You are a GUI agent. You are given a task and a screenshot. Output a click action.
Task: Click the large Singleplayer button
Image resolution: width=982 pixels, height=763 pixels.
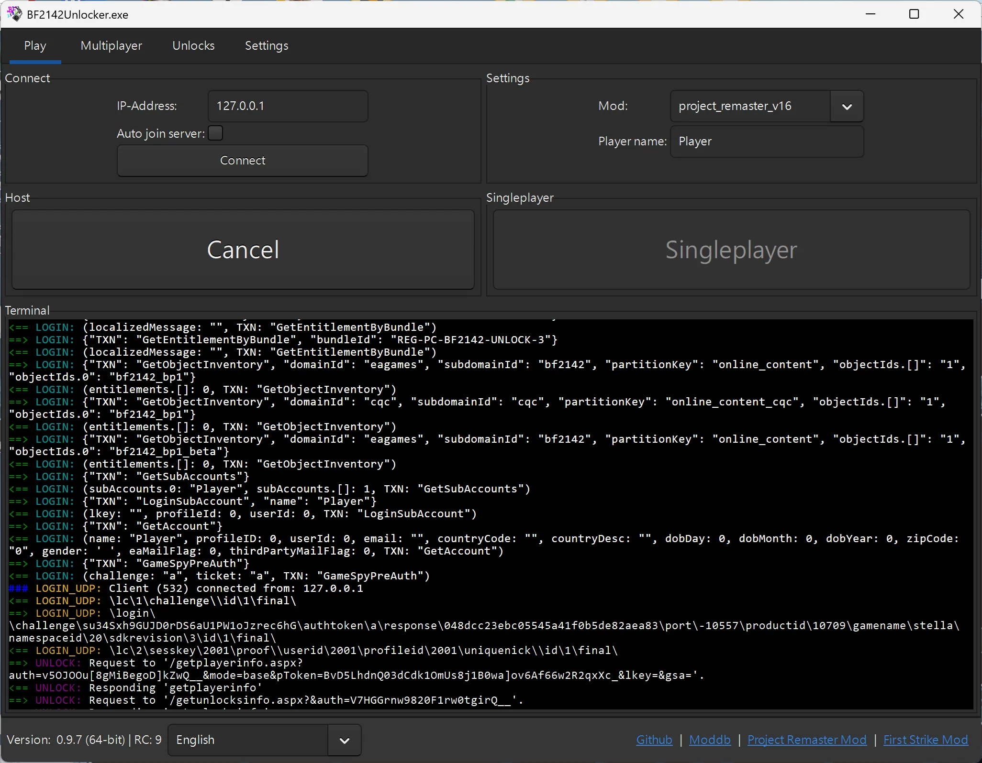(731, 250)
